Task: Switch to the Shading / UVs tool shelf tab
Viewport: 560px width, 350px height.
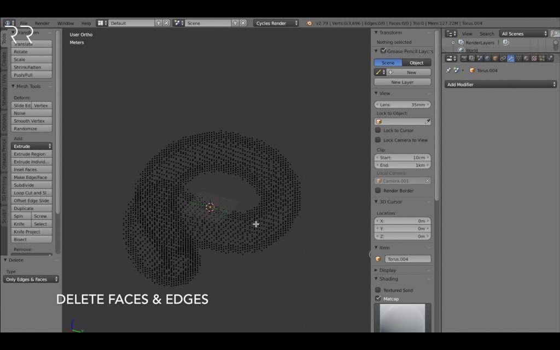Action: click(x=4, y=90)
